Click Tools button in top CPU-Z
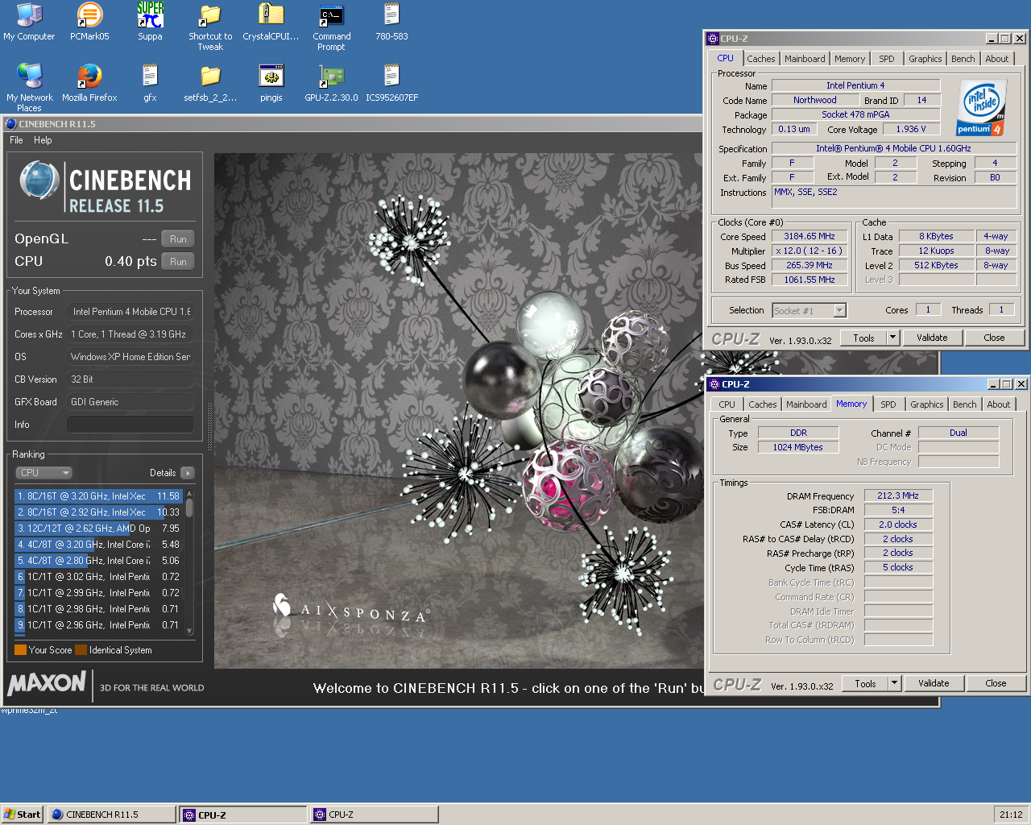Image resolution: width=1031 pixels, height=825 pixels. 863,338
